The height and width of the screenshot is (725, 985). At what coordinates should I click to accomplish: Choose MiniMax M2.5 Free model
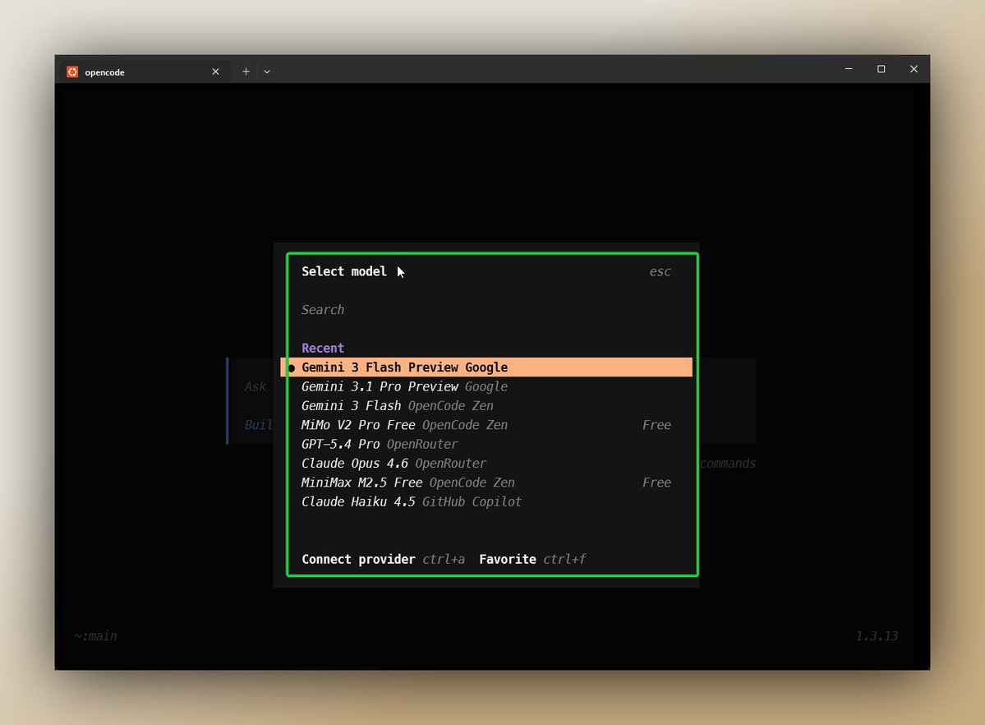click(x=486, y=483)
